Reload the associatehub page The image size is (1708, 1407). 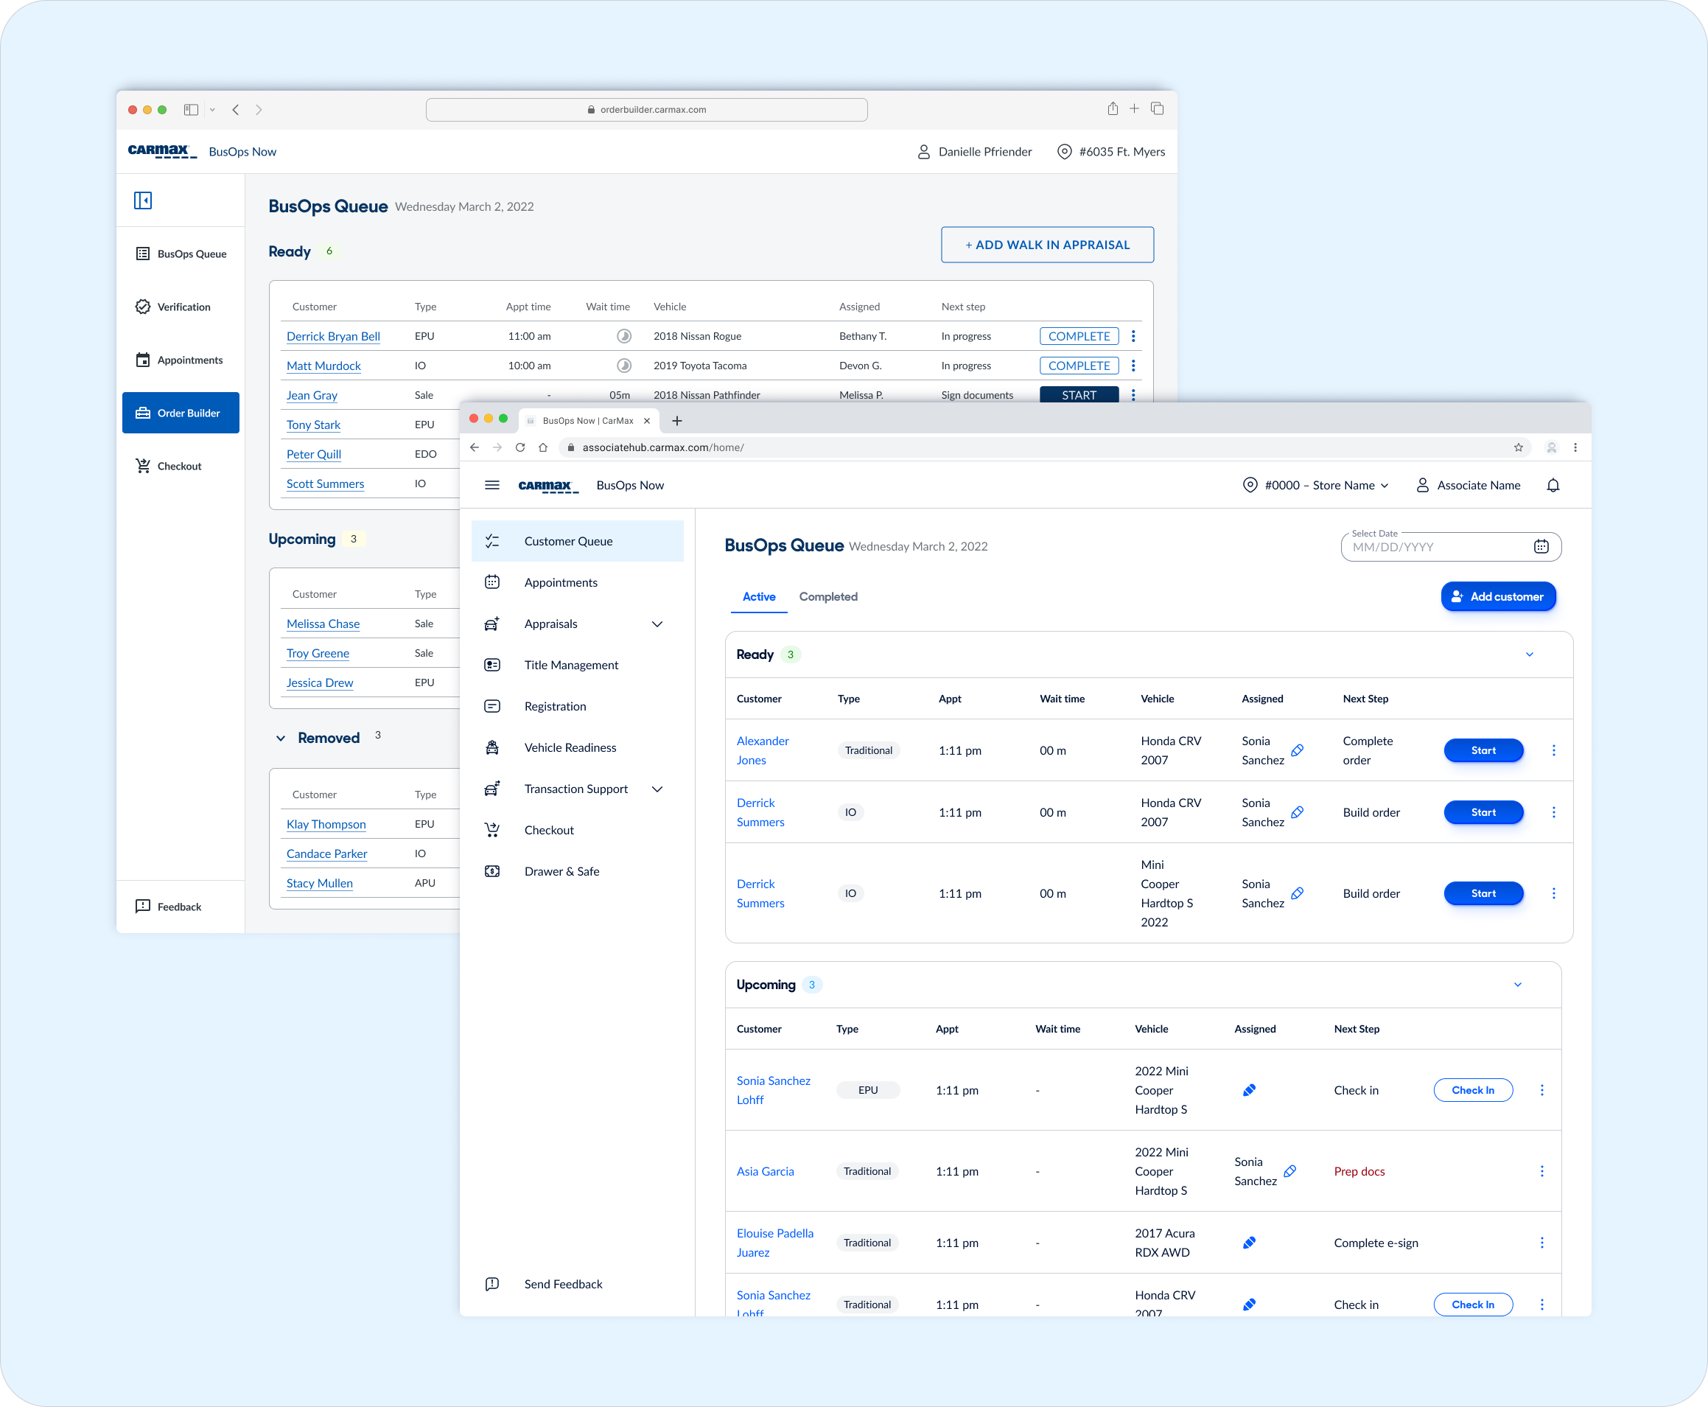click(520, 447)
